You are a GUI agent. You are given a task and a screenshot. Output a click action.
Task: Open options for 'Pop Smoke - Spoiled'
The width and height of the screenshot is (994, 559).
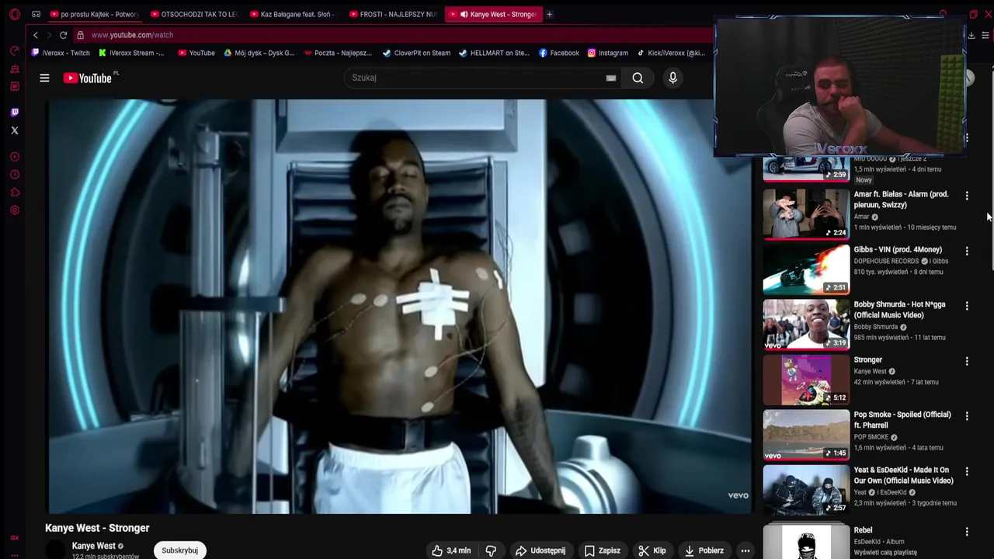(x=967, y=416)
